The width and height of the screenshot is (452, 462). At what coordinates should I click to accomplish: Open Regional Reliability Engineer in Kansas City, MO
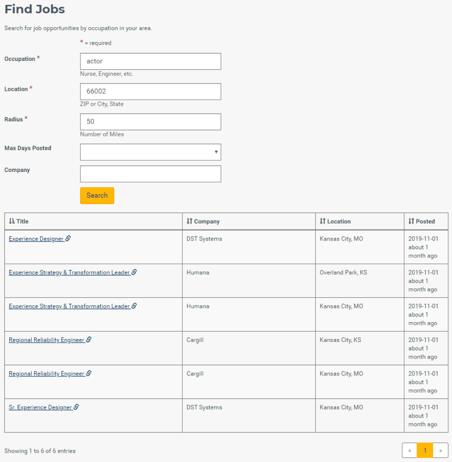click(x=46, y=374)
